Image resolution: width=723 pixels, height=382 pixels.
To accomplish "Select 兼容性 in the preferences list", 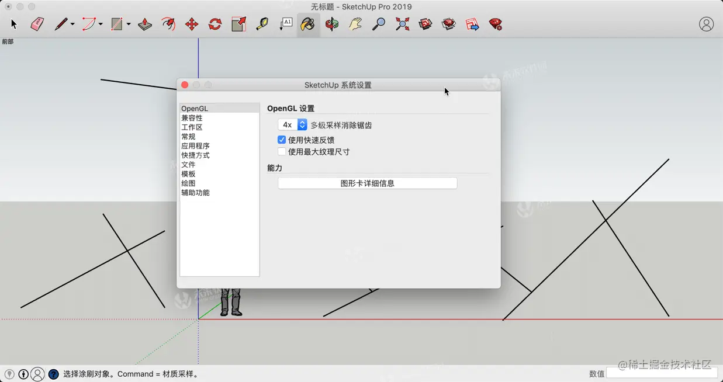I will coord(220,118).
